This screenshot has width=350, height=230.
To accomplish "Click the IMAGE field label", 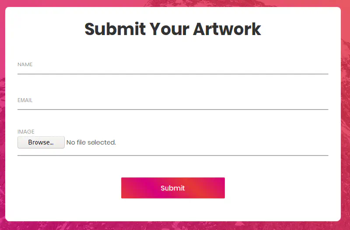I will (x=26, y=131).
